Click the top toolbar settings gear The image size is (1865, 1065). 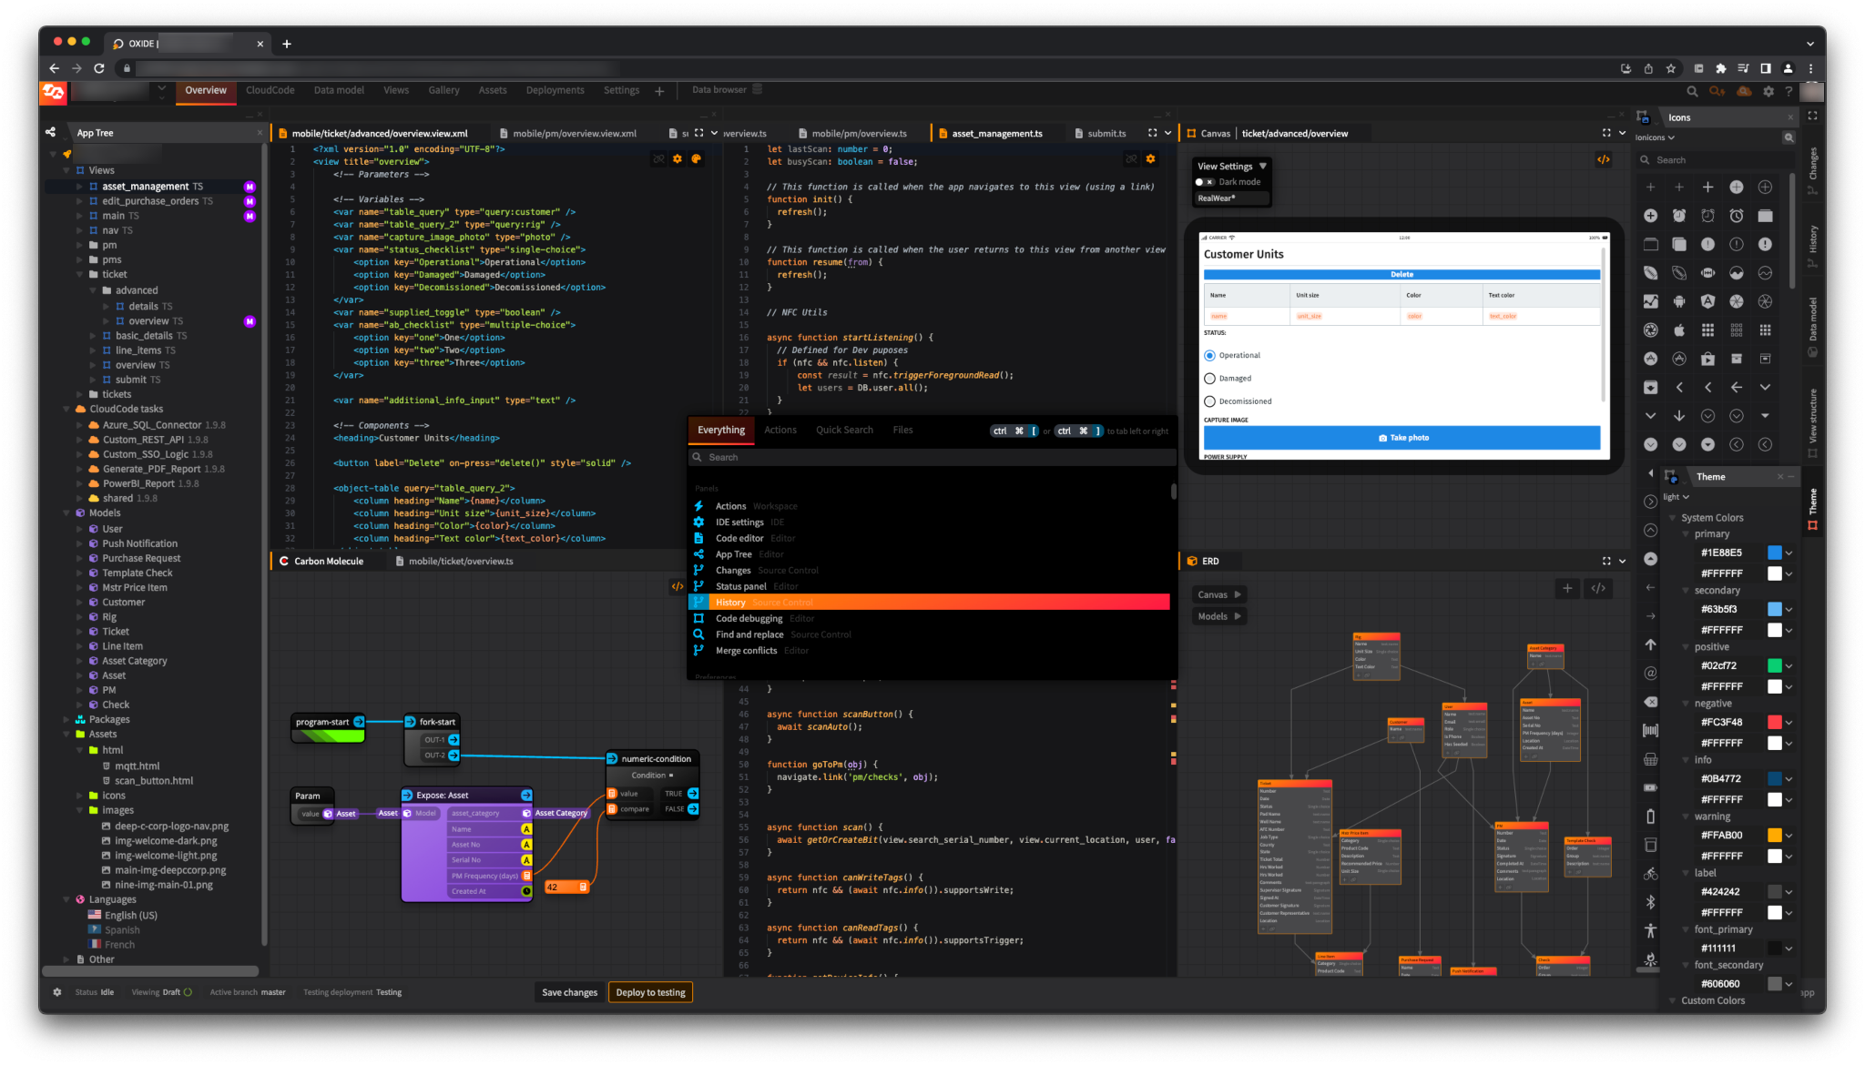1768,91
